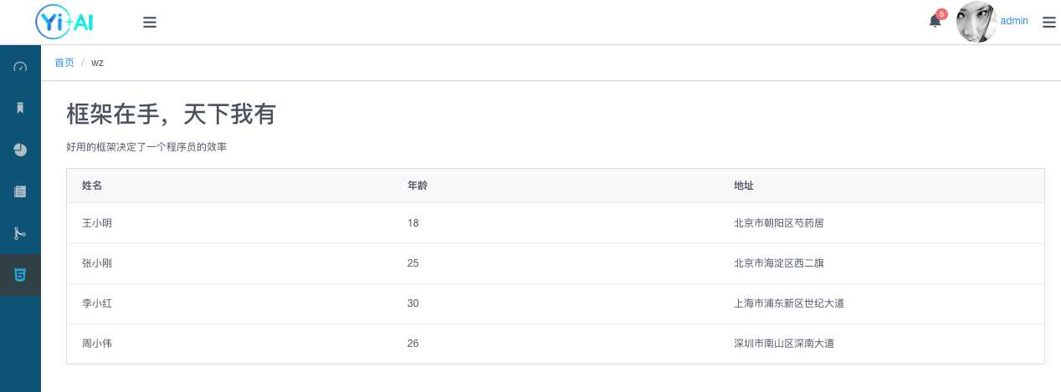Click the 李小红 name cell
This screenshot has width=1061, height=392.
coord(97,303)
